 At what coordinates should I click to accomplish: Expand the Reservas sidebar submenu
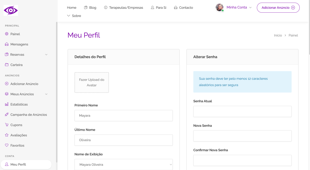pyautogui.click(x=46, y=55)
